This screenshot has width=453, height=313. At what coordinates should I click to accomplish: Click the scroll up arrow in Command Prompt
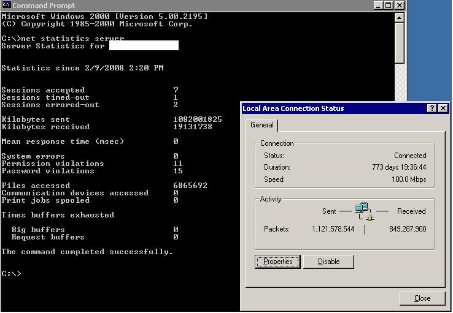[x=399, y=18]
